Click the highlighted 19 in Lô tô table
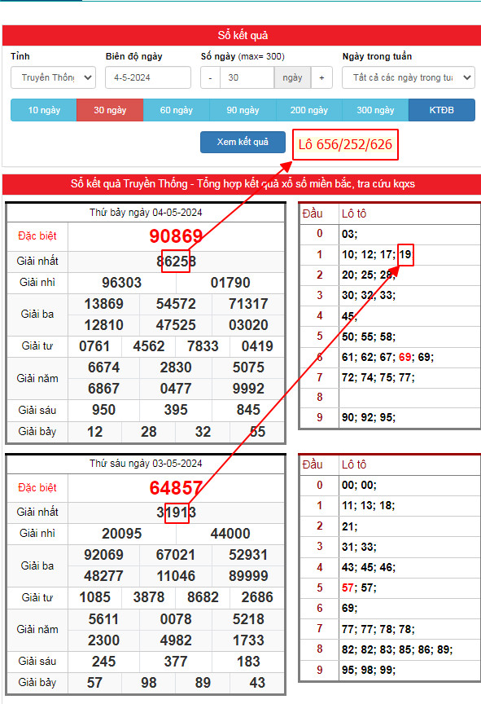The height and width of the screenshot is (704, 481). pos(405,254)
